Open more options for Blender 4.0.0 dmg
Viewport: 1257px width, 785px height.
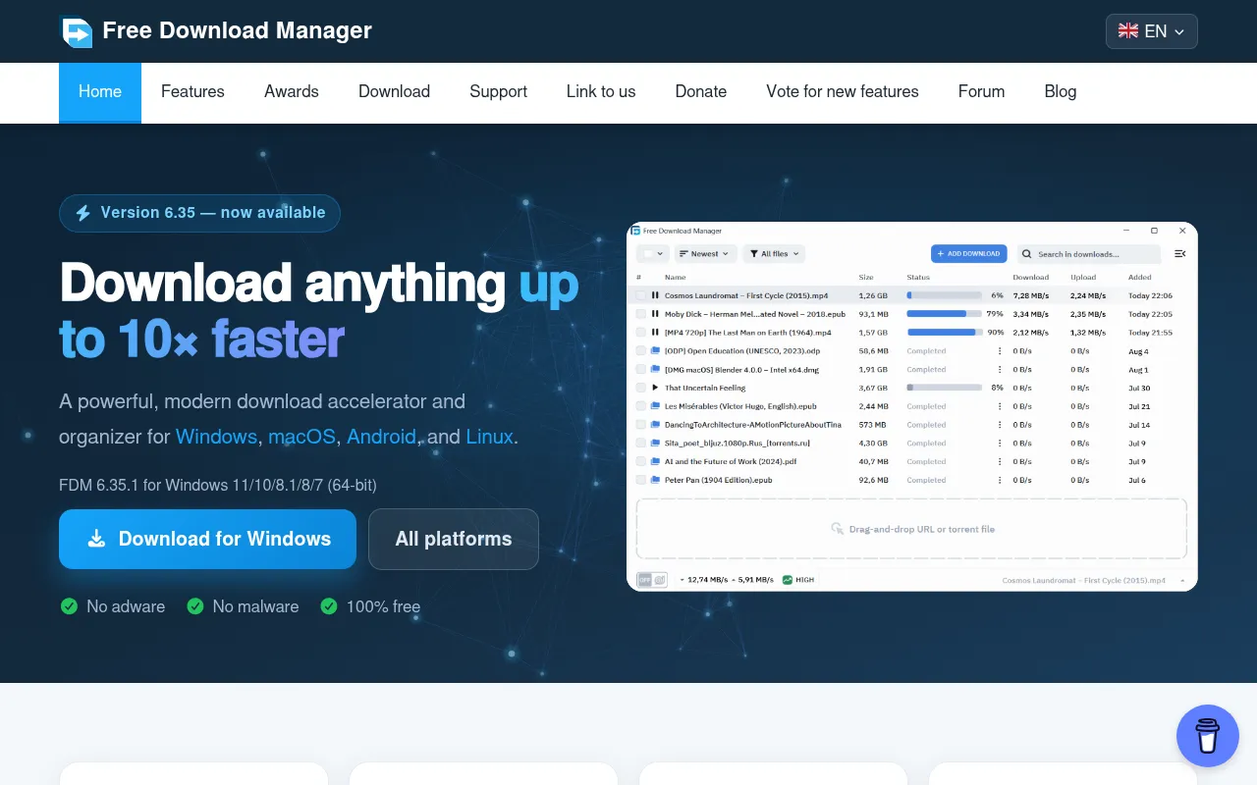[x=1001, y=370]
